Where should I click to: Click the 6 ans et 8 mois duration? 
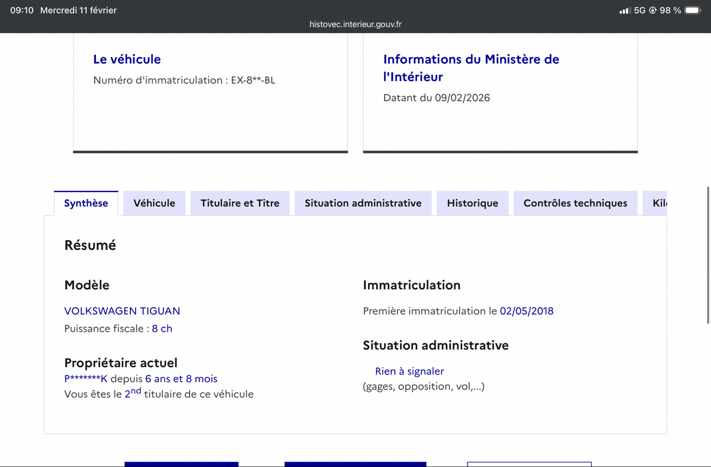tap(181, 379)
